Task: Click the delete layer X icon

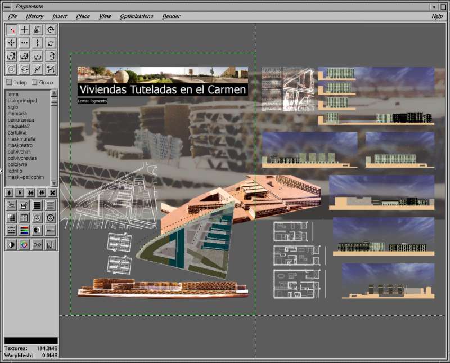Action: click(x=52, y=192)
